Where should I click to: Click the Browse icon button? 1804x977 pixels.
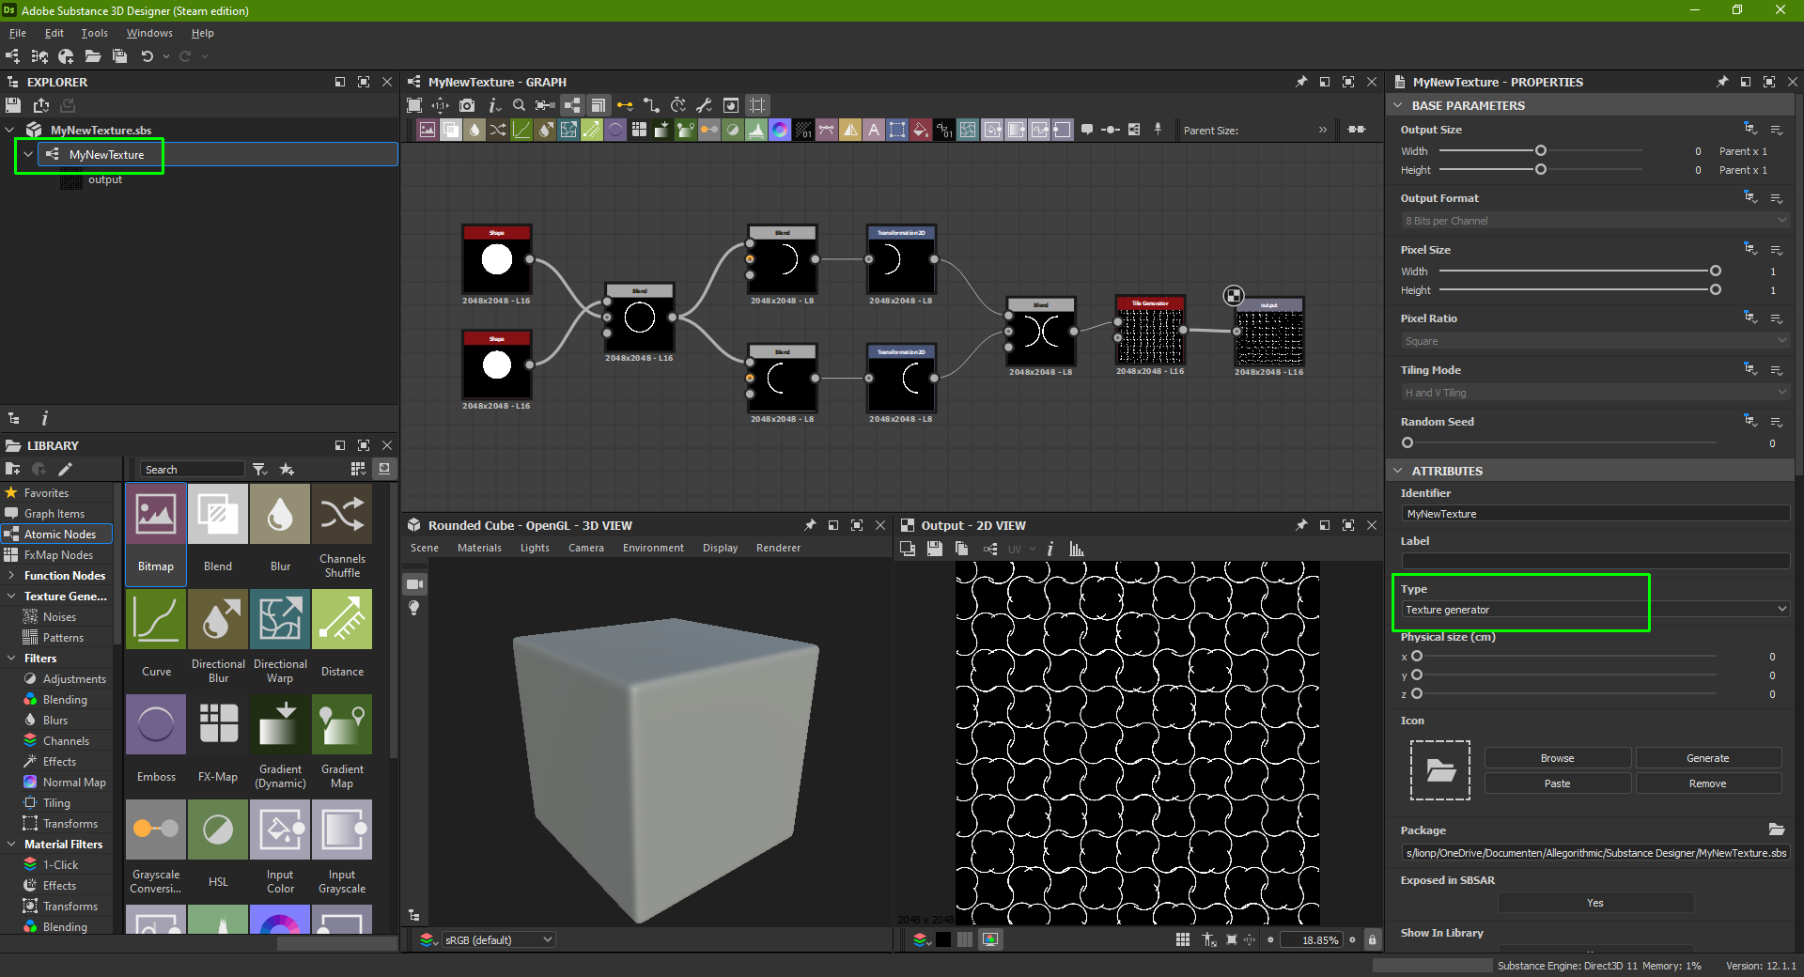point(1557,758)
